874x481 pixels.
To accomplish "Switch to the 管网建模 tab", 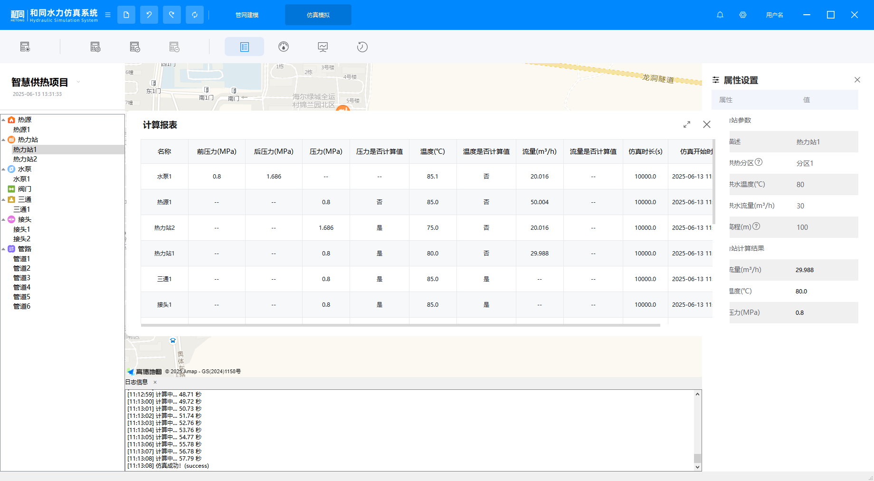I will (x=247, y=15).
